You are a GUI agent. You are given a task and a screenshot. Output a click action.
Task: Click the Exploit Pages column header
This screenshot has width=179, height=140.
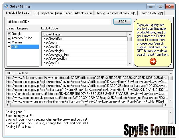coord(84,34)
